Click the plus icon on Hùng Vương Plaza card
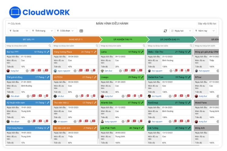Image resolution: width=227 pixels, height=151 pixels. pyautogui.click(x=75, y=71)
